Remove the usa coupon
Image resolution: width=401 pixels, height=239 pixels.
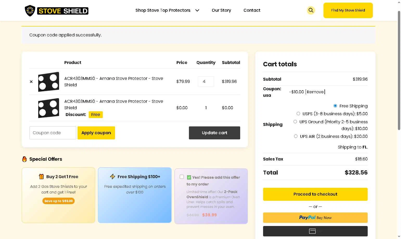[x=315, y=92]
